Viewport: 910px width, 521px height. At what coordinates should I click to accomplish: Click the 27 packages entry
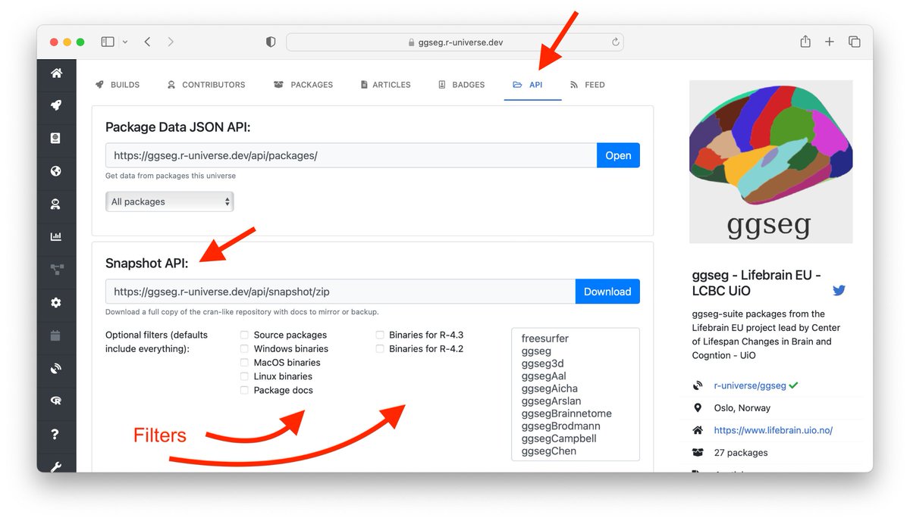pos(741,453)
